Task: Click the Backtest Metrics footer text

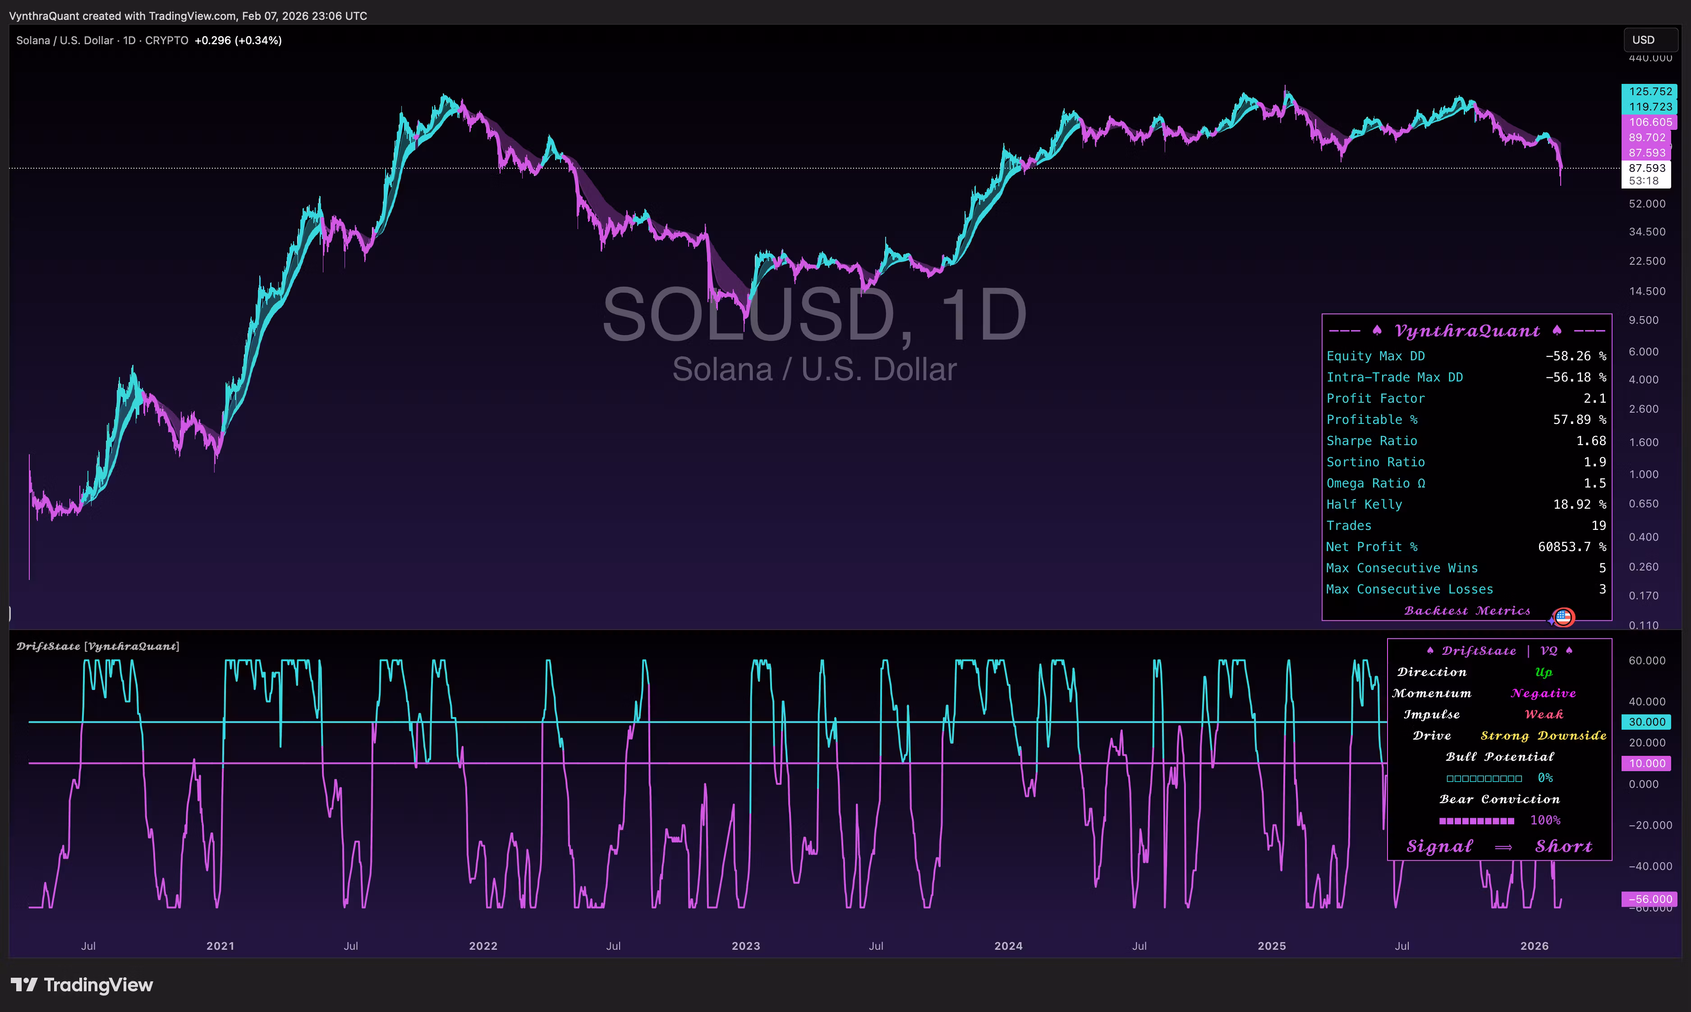Action: point(1467,611)
